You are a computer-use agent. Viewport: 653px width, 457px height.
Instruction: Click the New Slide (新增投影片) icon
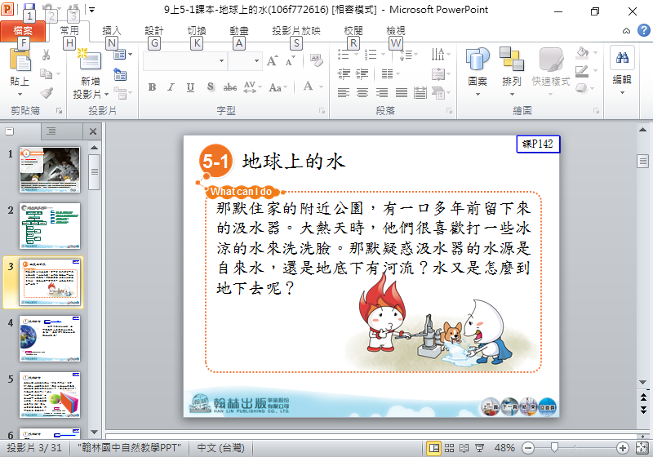coord(90,60)
